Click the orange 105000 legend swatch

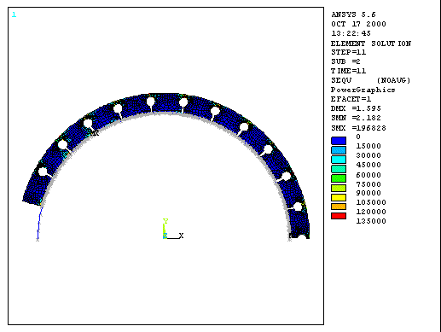339,207
